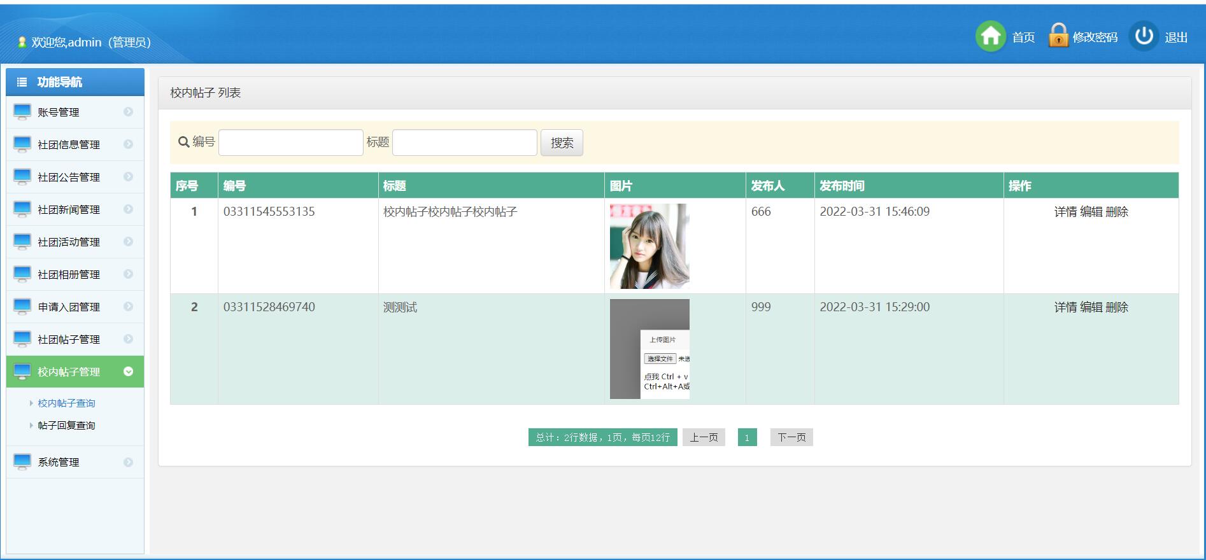This screenshot has height=560, width=1206.
Task: Click the home icon in header
Action: [x=990, y=36]
